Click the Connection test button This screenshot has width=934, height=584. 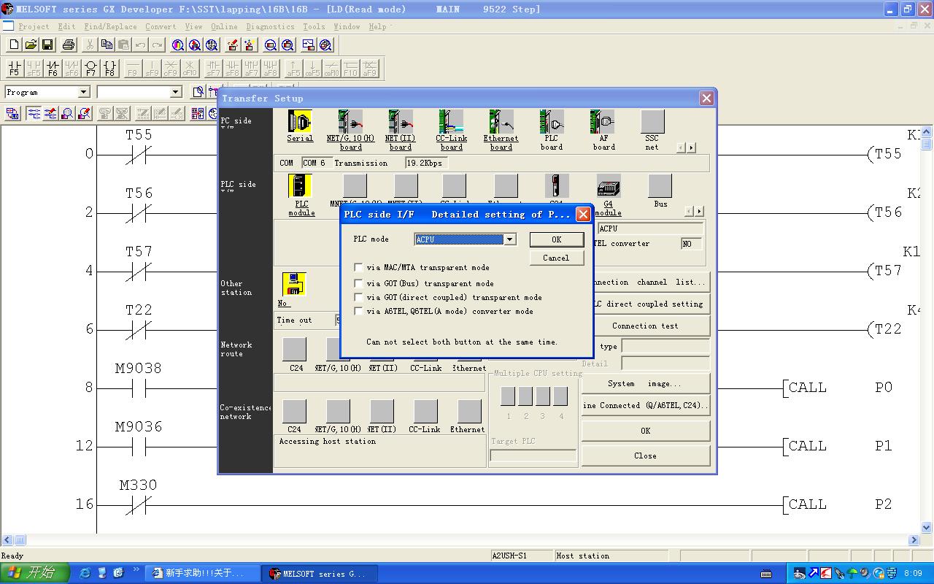[x=645, y=326]
